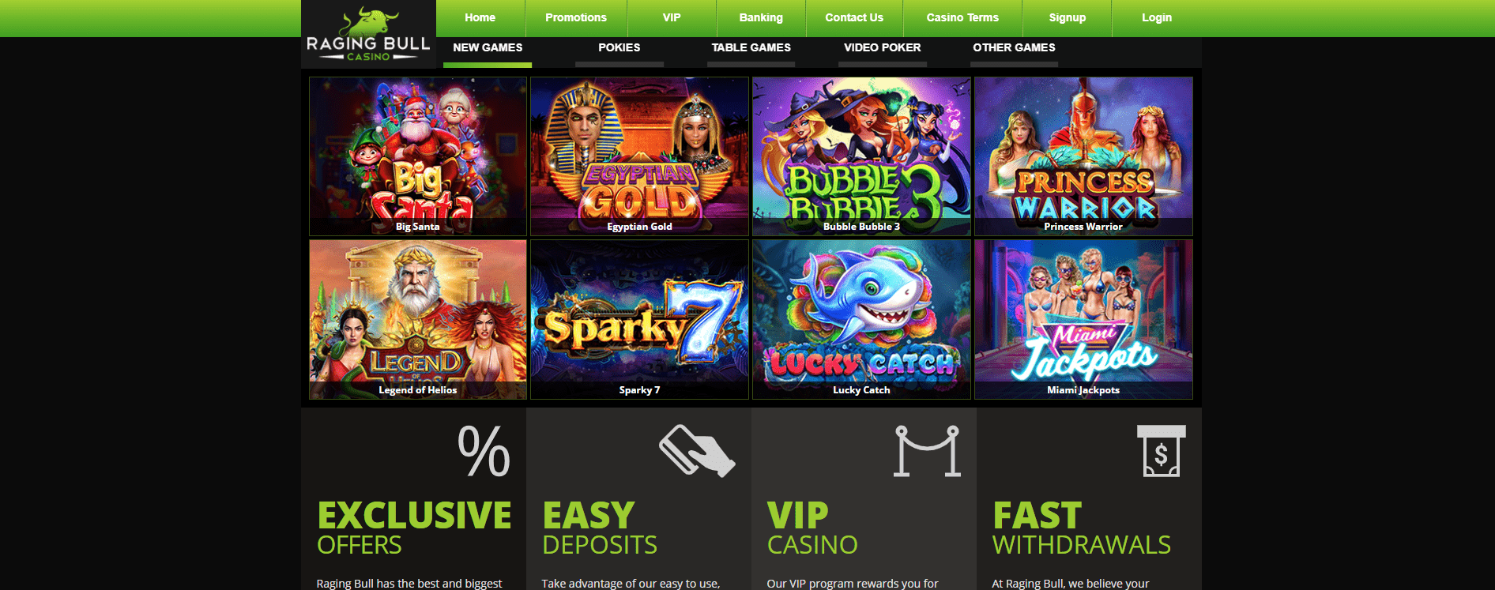Select the Miami Jackpots game
This screenshot has height=590, width=1495.
pos(1083,319)
